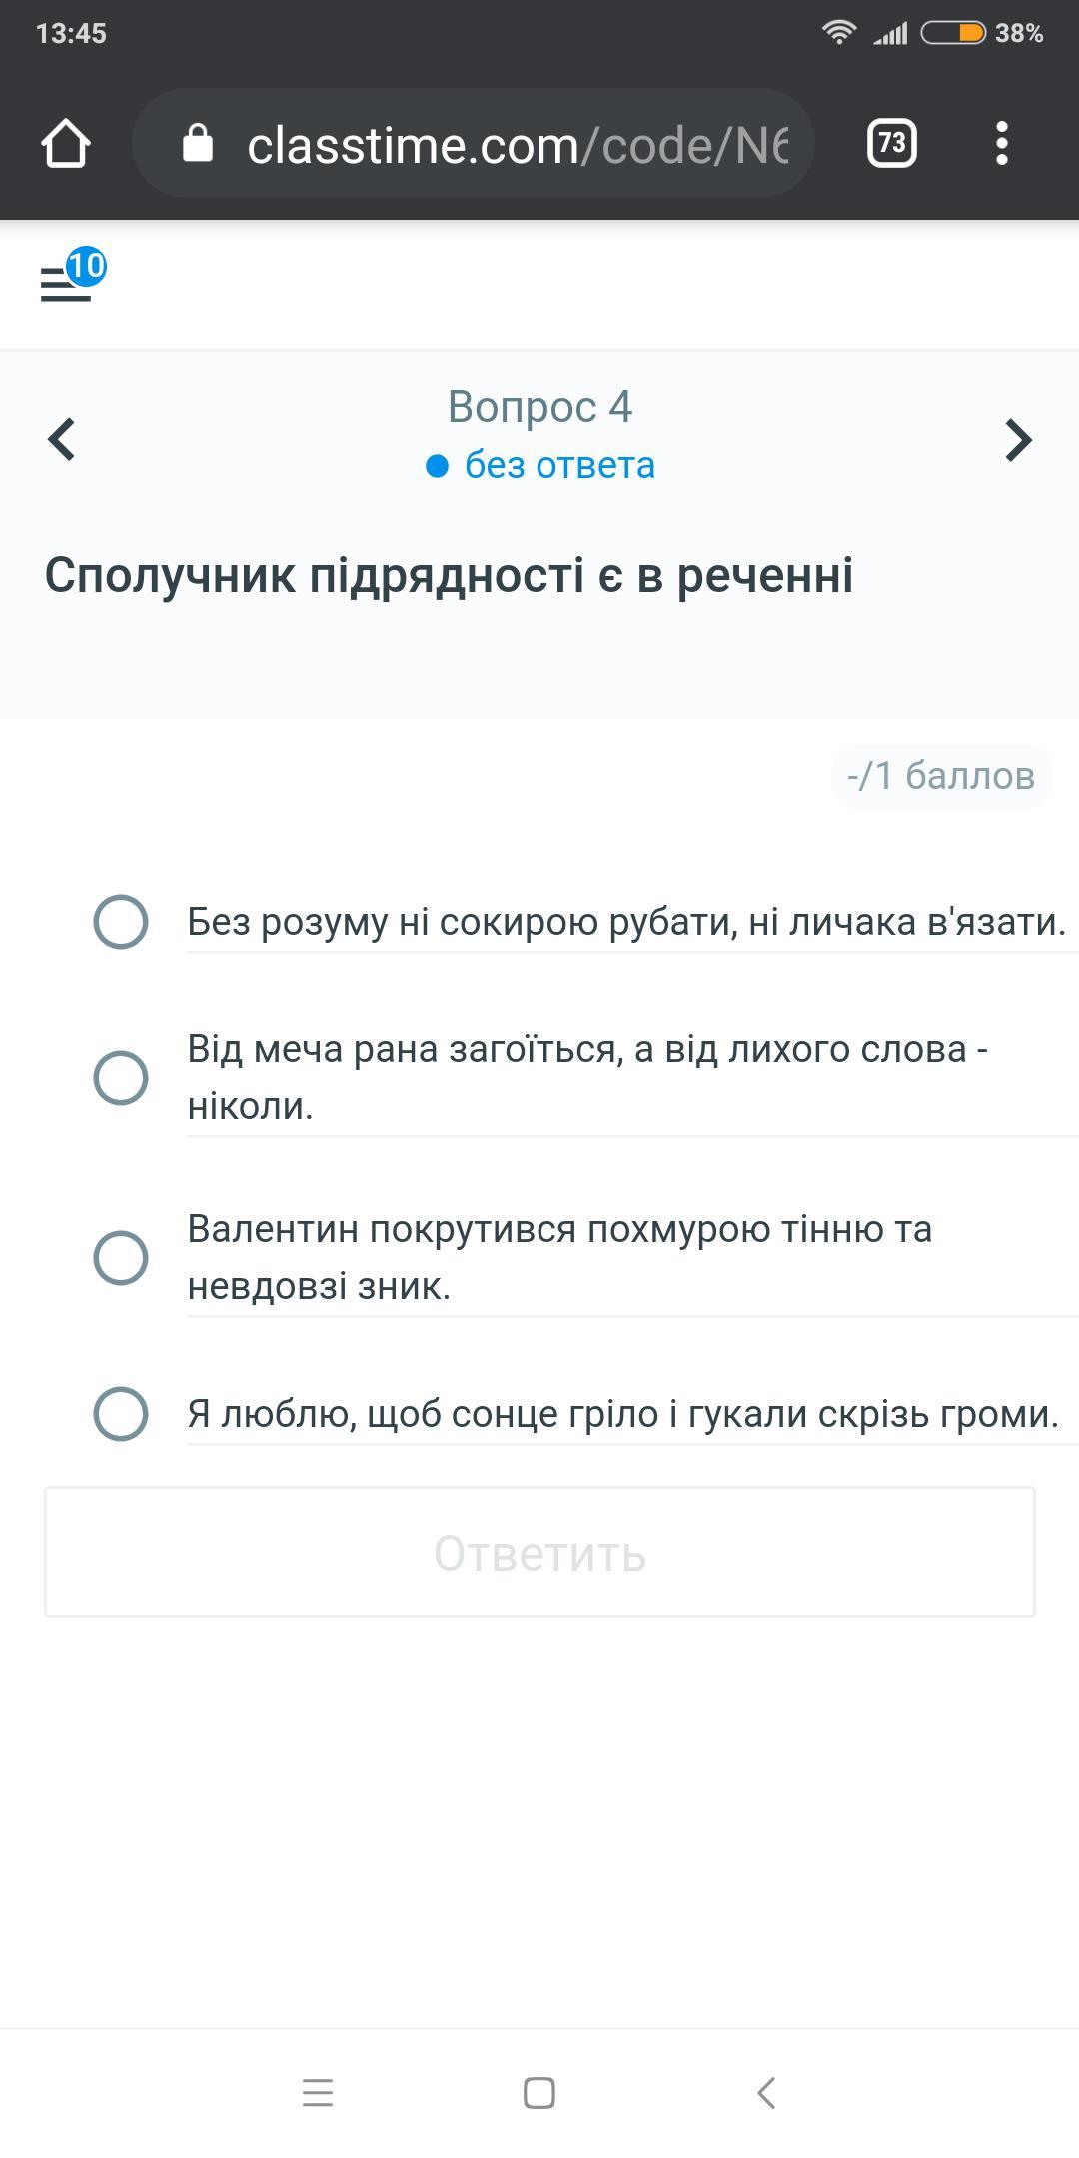Choose answer "Валентин покрутився похмурою тінню"
The width and height of the screenshot is (1079, 2158).
(121, 1257)
